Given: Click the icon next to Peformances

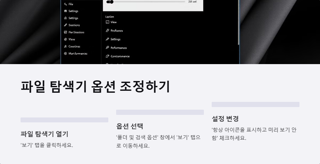Looking at the screenshot, I should (x=107, y=48).
